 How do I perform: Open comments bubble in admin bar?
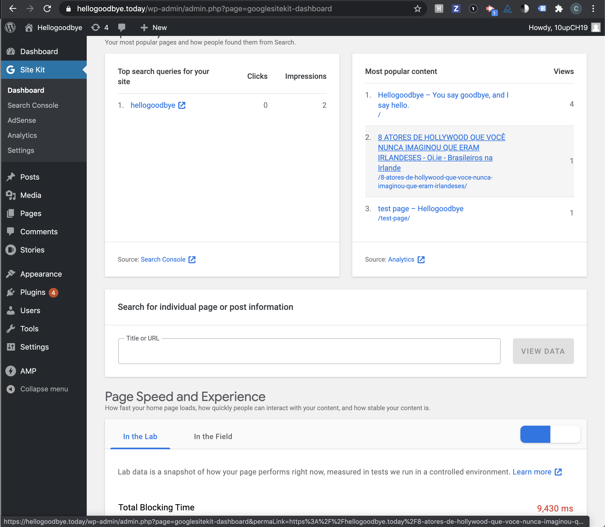(122, 28)
